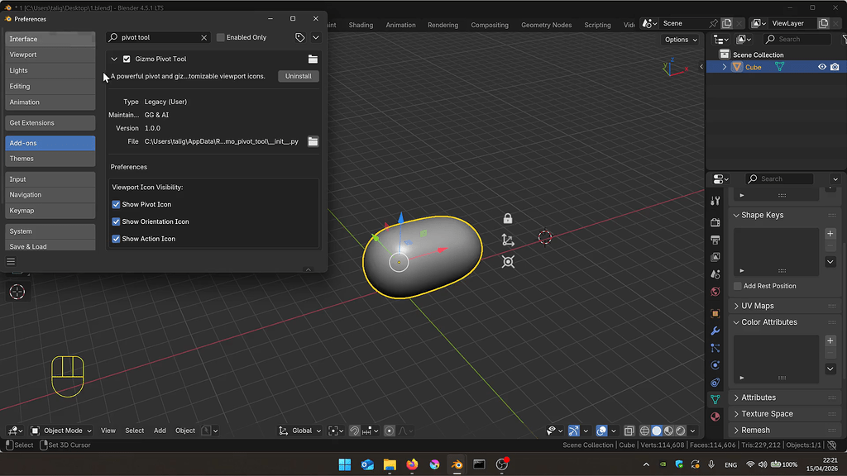Switch to material preview shading
847x476 pixels.
tap(668, 431)
